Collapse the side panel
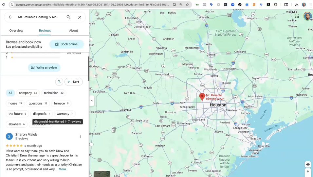Viewport: 313px width, 177px height. pyautogui.click(x=92, y=101)
